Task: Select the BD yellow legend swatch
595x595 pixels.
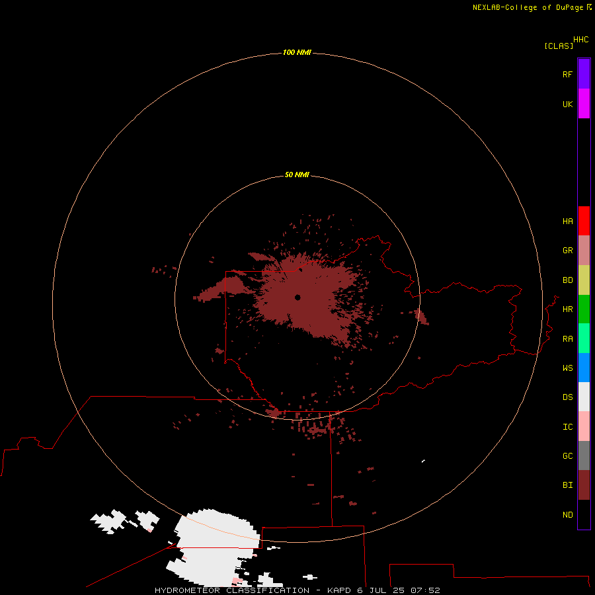Action: pyautogui.click(x=584, y=280)
